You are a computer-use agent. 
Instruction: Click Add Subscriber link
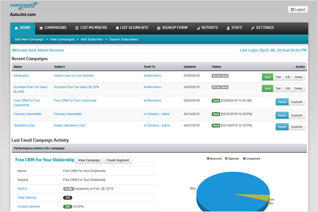(x=92, y=40)
